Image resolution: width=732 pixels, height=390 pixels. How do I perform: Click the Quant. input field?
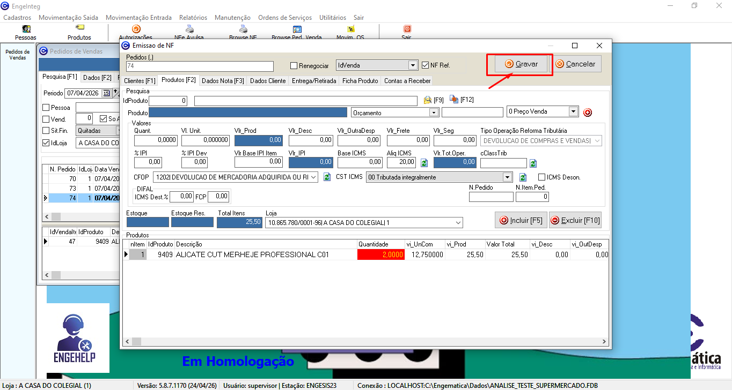click(x=156, y=140)
